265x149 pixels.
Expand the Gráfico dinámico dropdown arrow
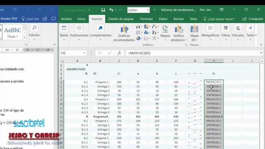click(186, 40)
